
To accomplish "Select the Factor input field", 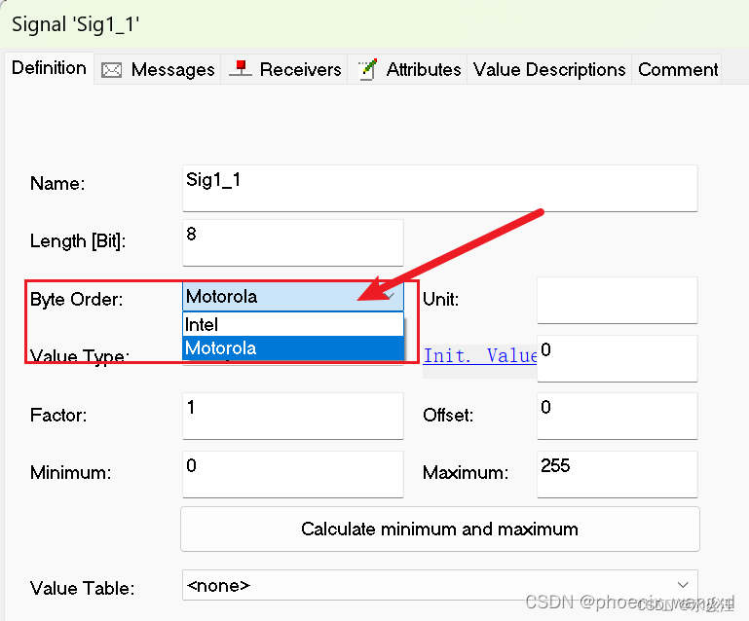I will pos(293,416).
